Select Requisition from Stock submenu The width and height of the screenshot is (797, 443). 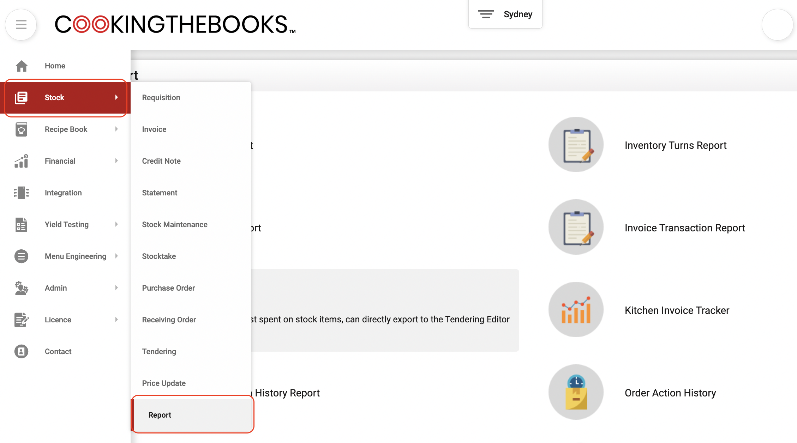[x=191, y=98]
